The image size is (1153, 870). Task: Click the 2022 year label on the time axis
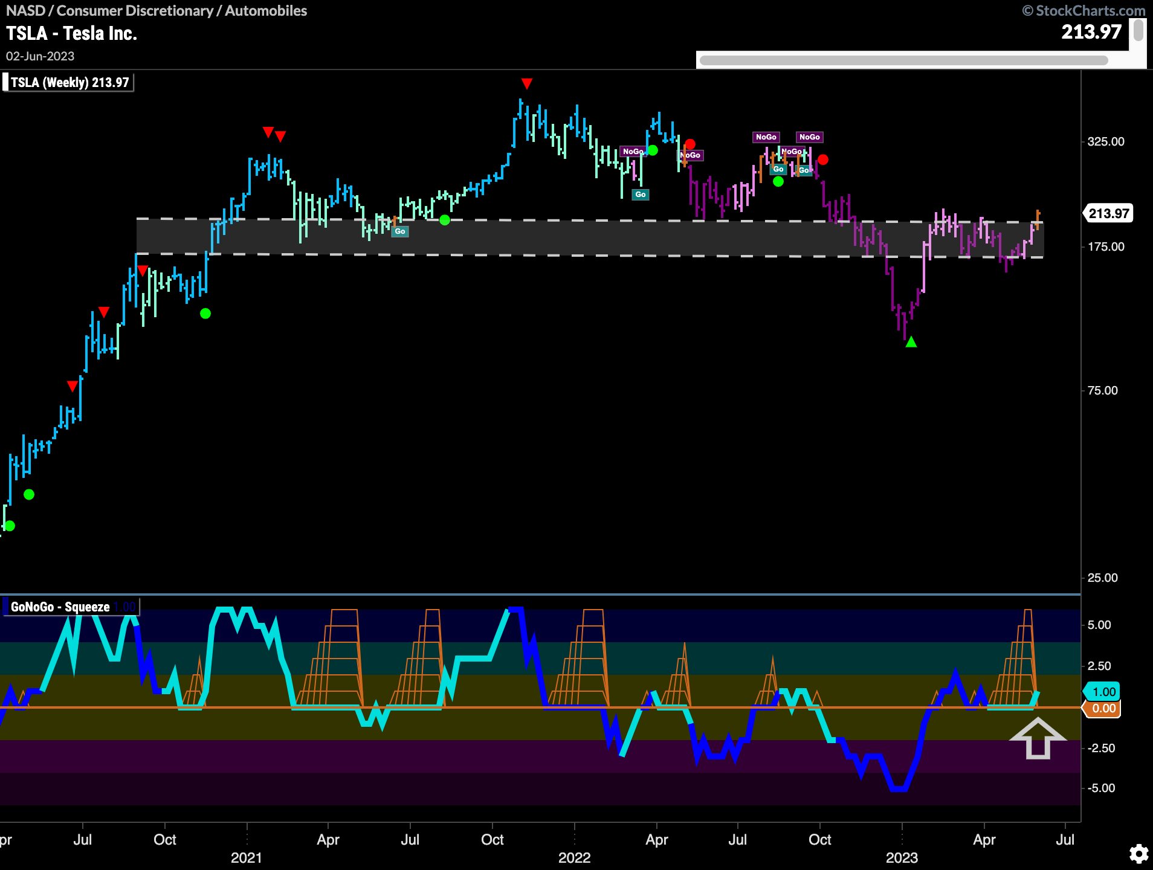pos(574,857)
